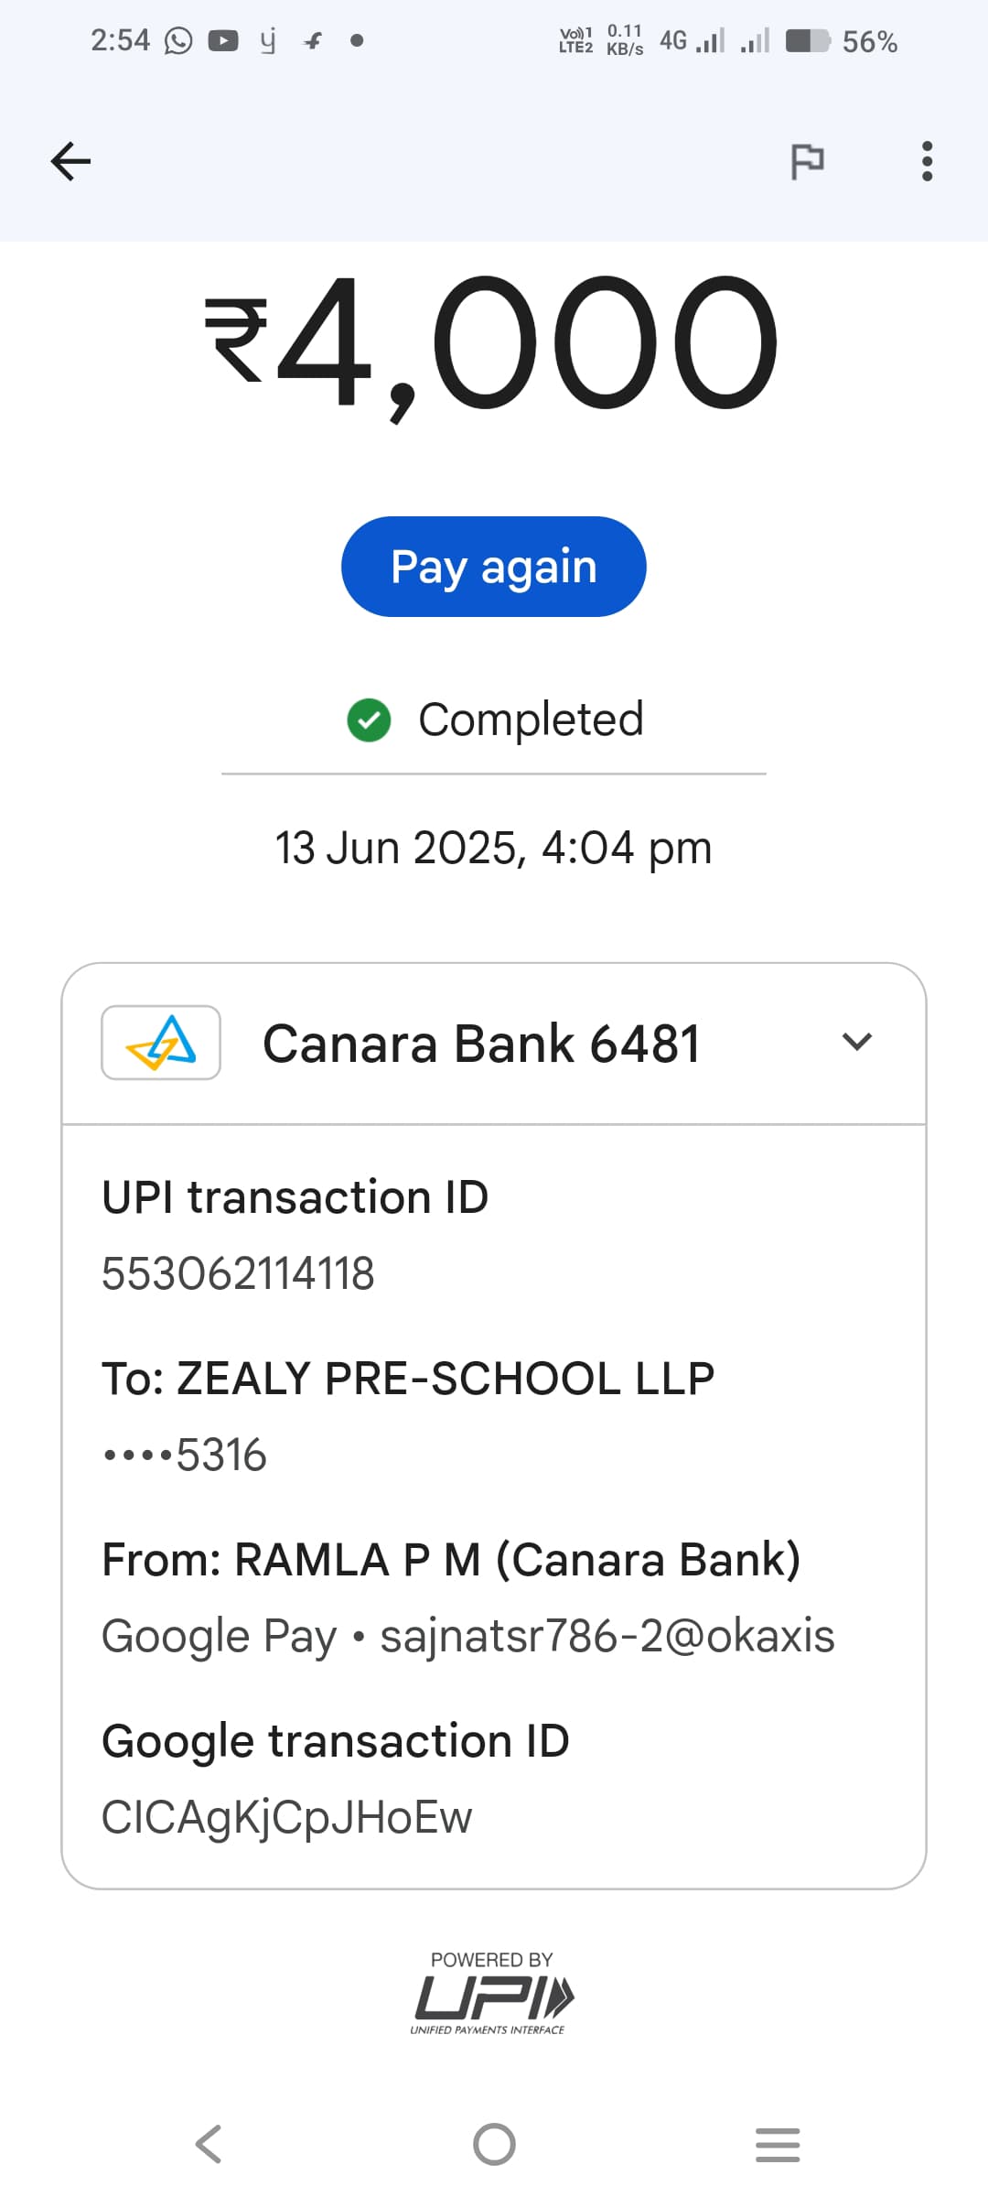Tap the ₹4,000 amount text
Image resolution: width=988 pixels, height=2197 pixels.
492,343
